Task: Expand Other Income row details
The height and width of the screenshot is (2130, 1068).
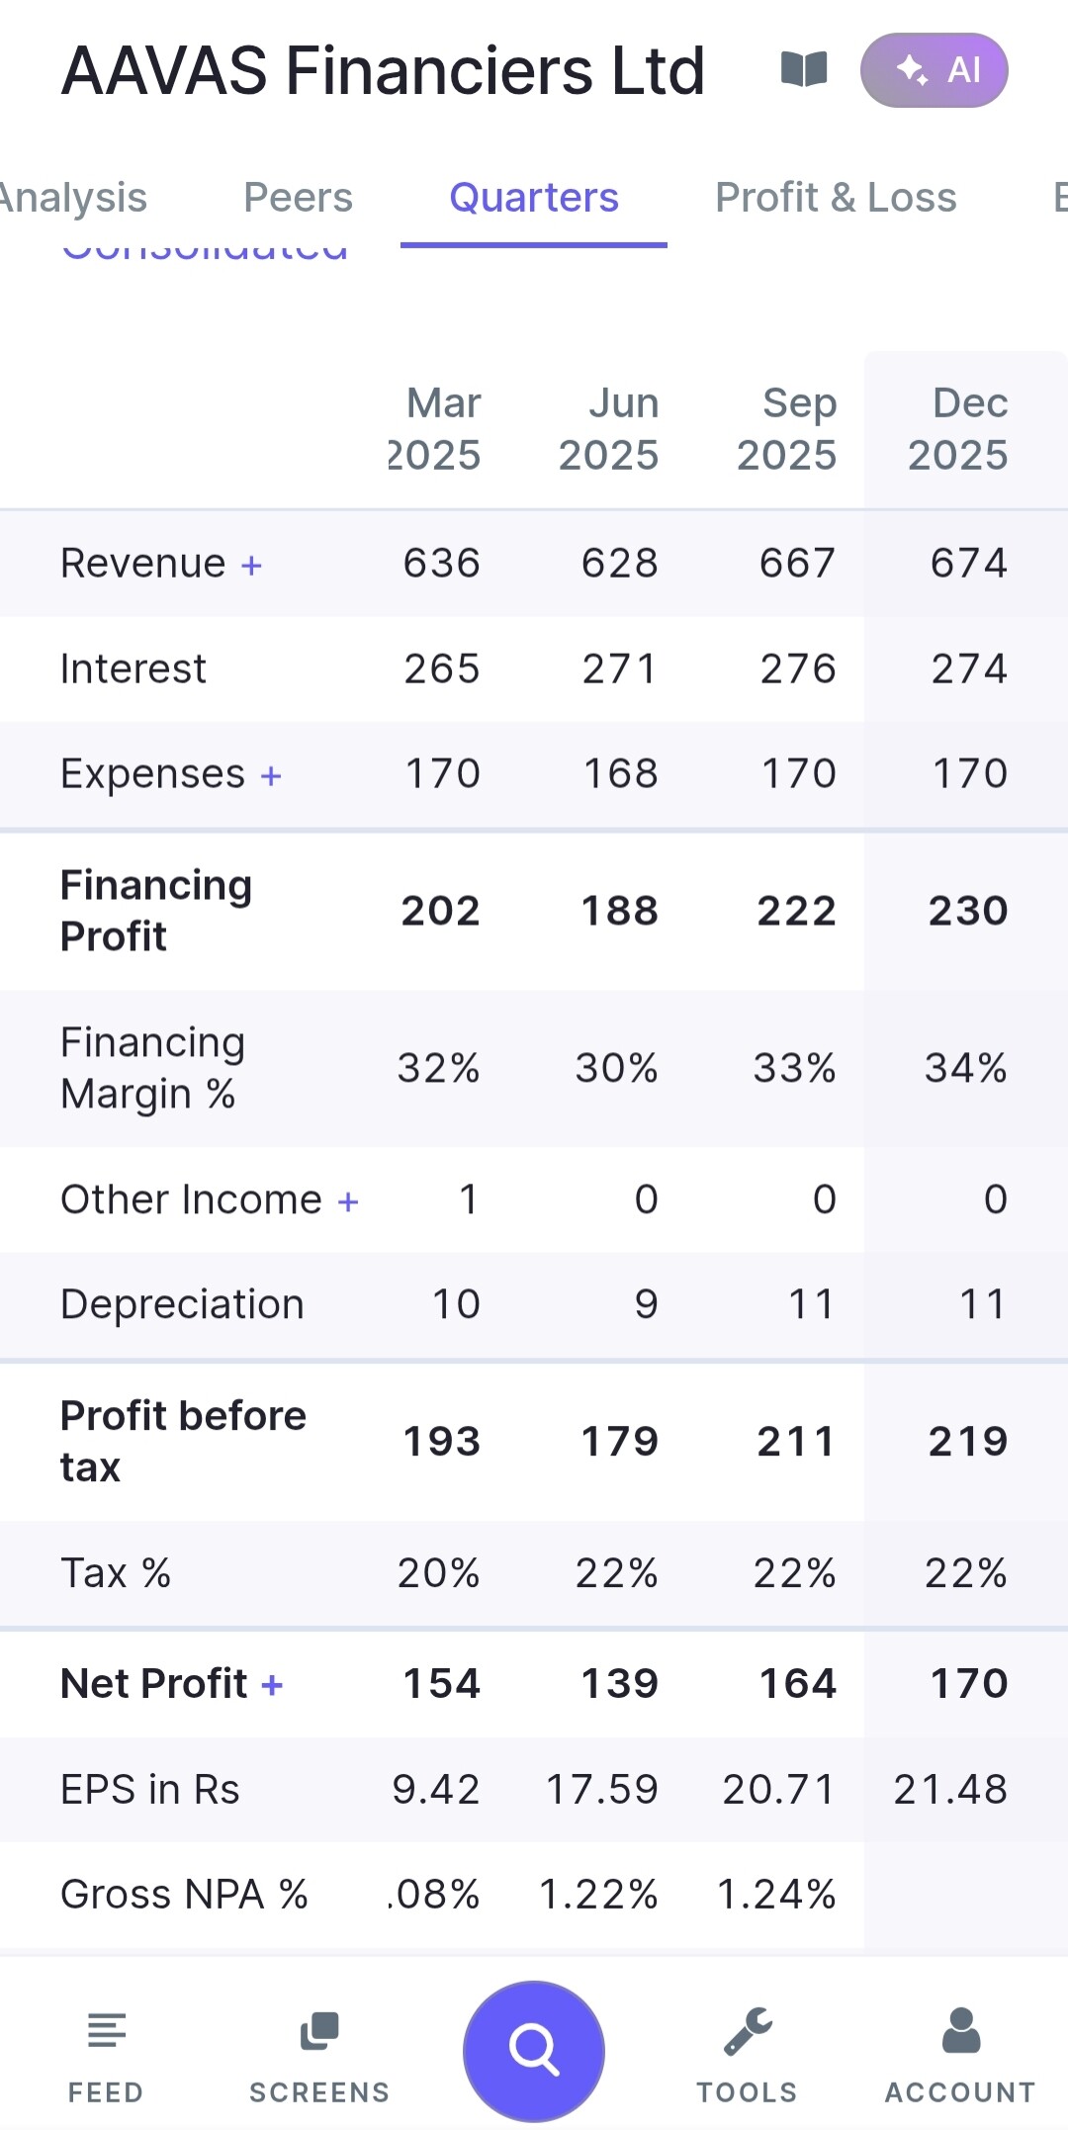Action: [x=348, y=1202]
